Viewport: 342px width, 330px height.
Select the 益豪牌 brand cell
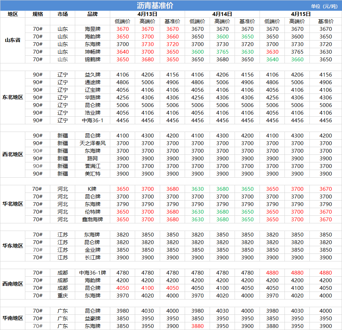93,318
